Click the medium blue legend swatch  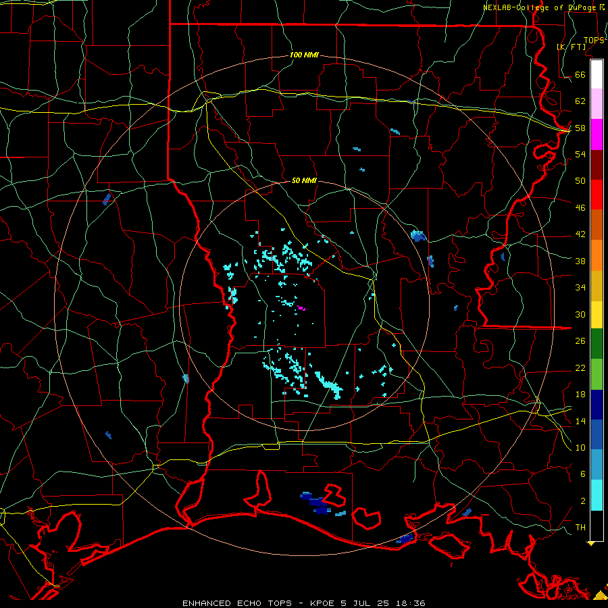coord(597,434)
